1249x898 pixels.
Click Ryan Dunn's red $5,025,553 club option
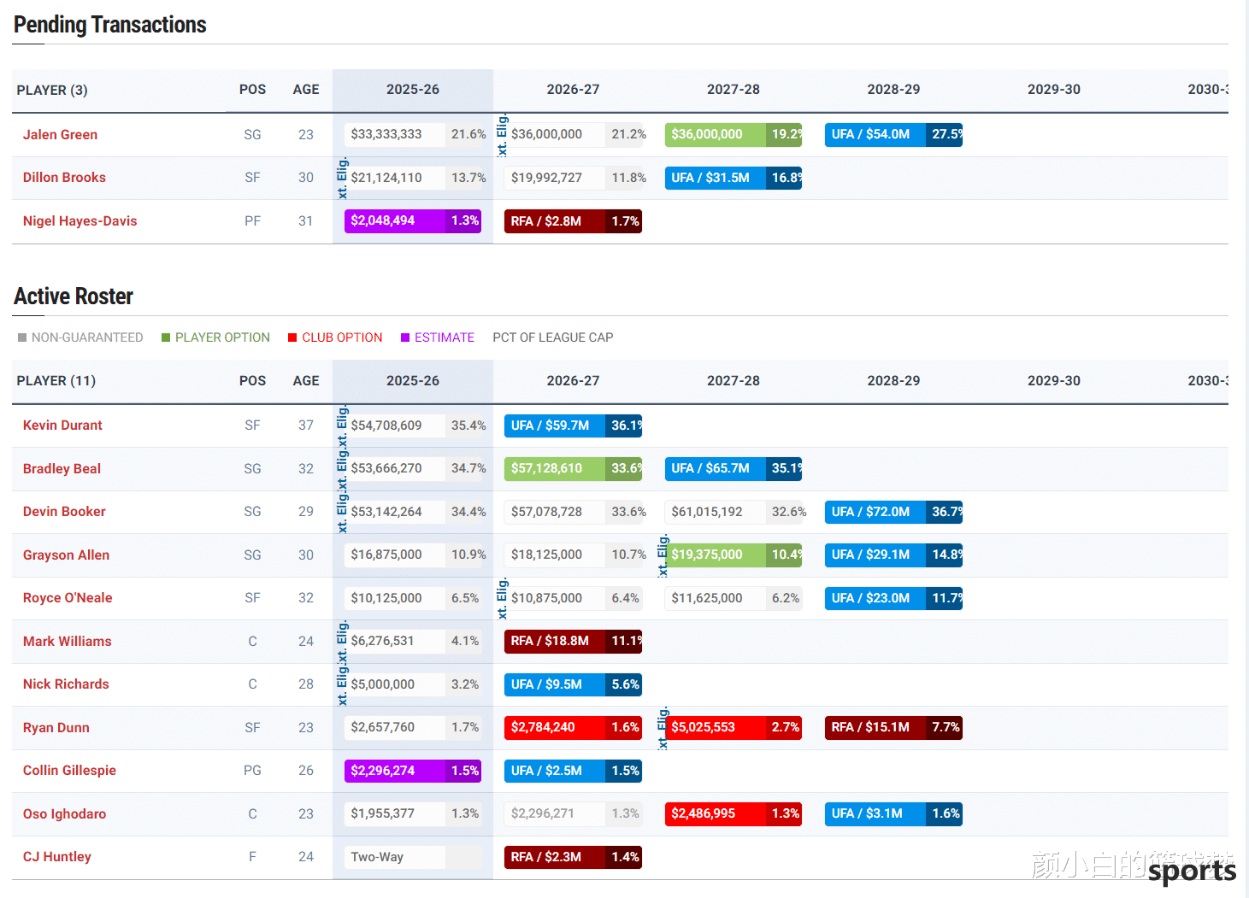(x=733, y=727)
